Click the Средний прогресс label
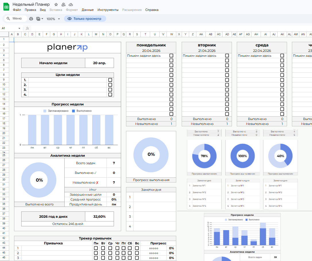 (86, 199)
